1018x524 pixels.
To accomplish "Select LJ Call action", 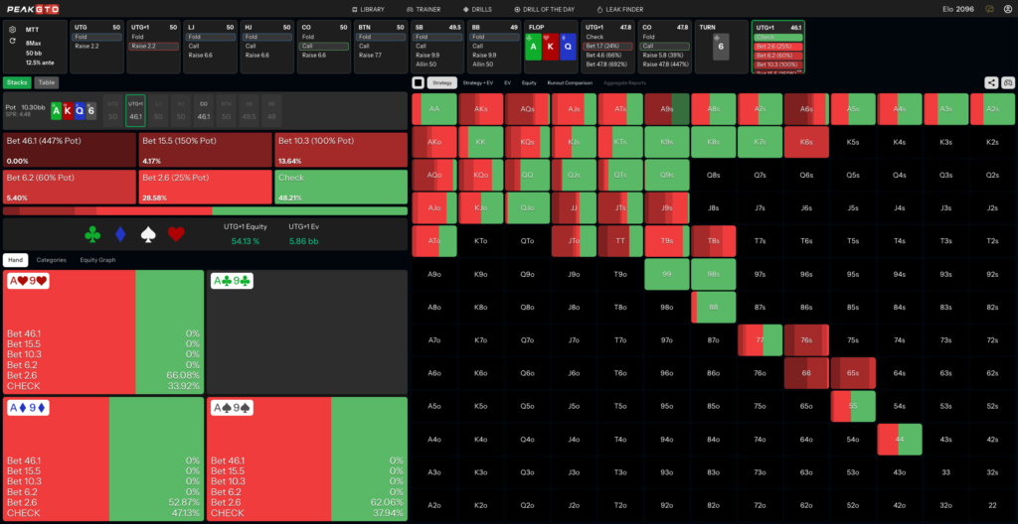I will (x=209, y=46).
